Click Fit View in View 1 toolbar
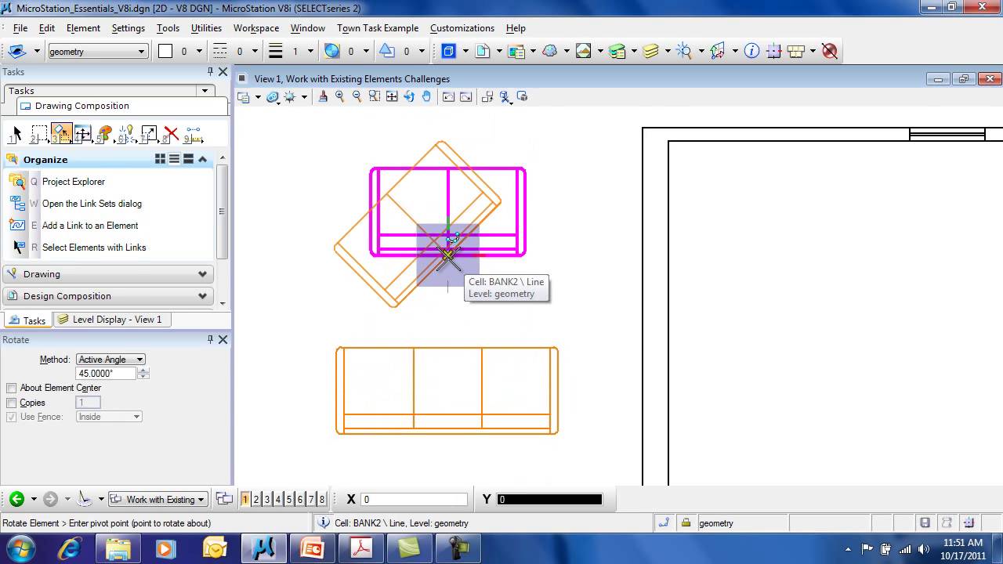1003x564 pixels. [392, 96]
